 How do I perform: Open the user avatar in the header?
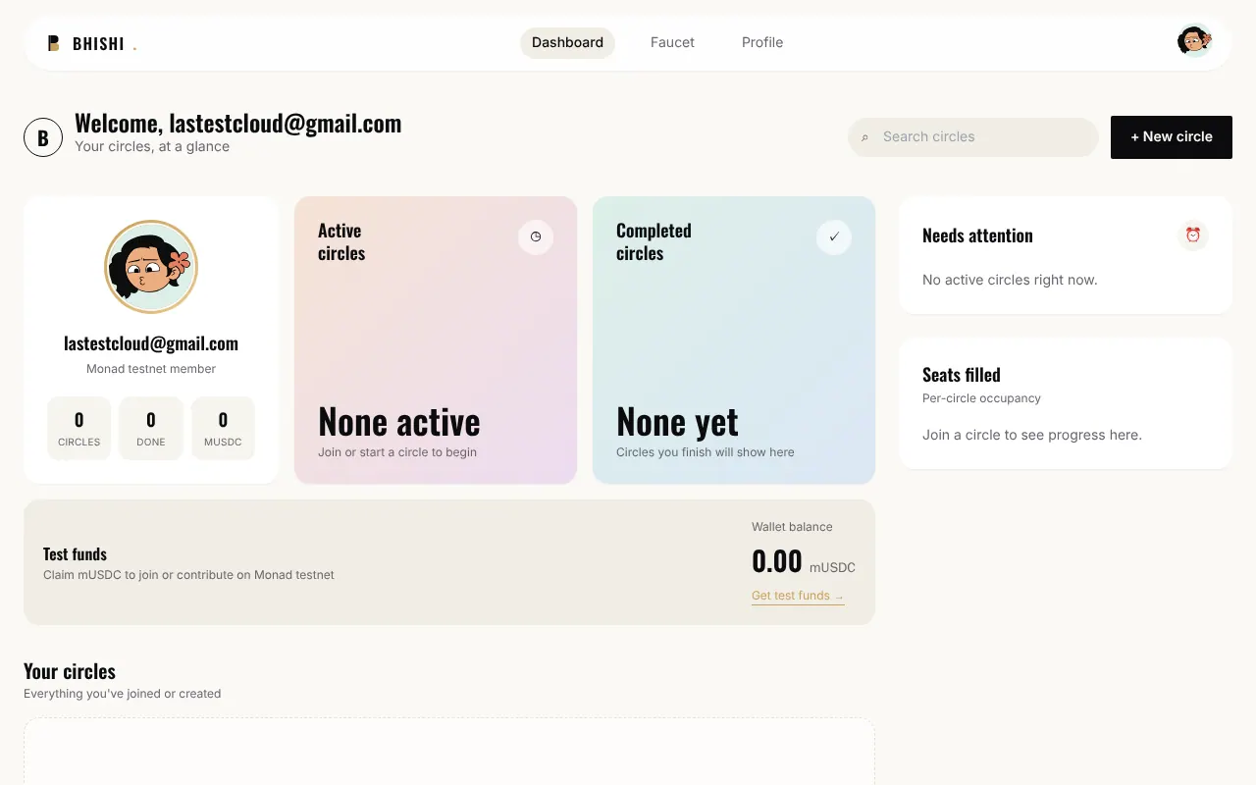[1195, 41]
